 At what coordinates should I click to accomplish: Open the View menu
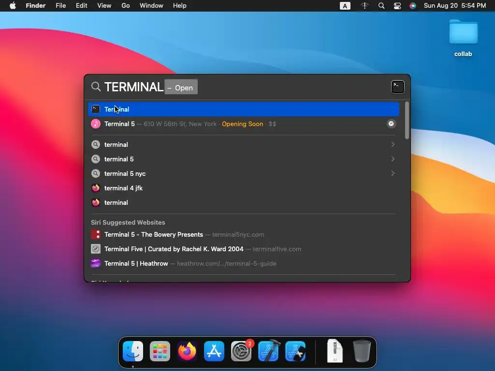pos(104,6)
